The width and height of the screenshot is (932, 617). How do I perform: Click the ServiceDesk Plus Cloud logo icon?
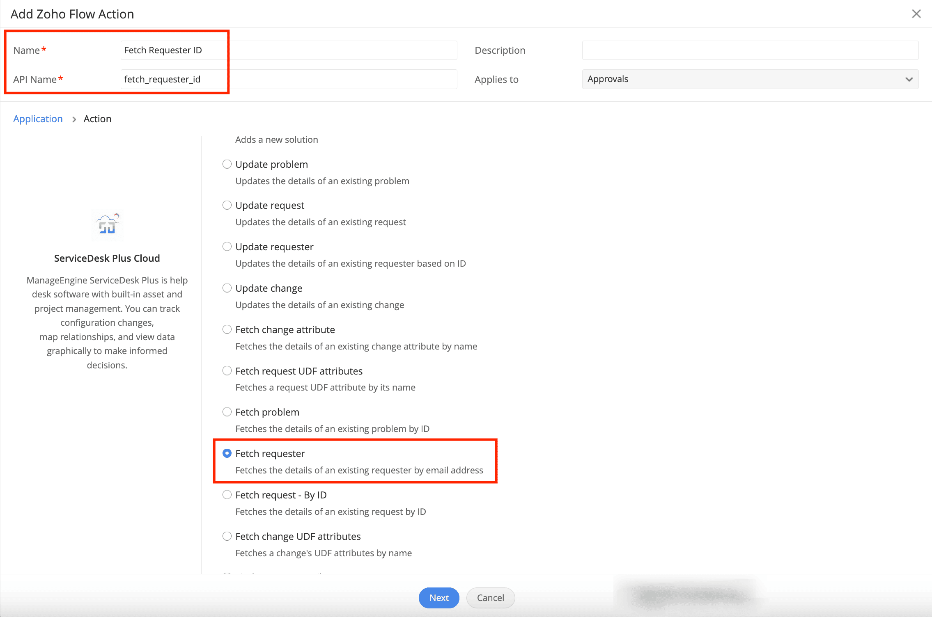coord(108,224)
